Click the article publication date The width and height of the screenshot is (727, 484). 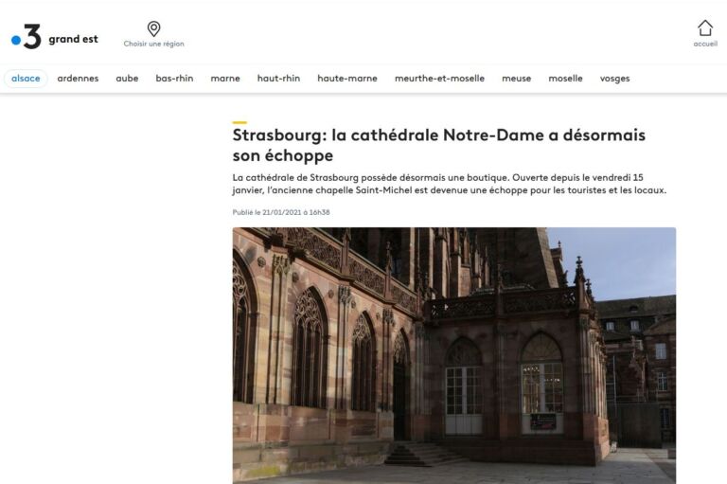click(x=281, y=212)
